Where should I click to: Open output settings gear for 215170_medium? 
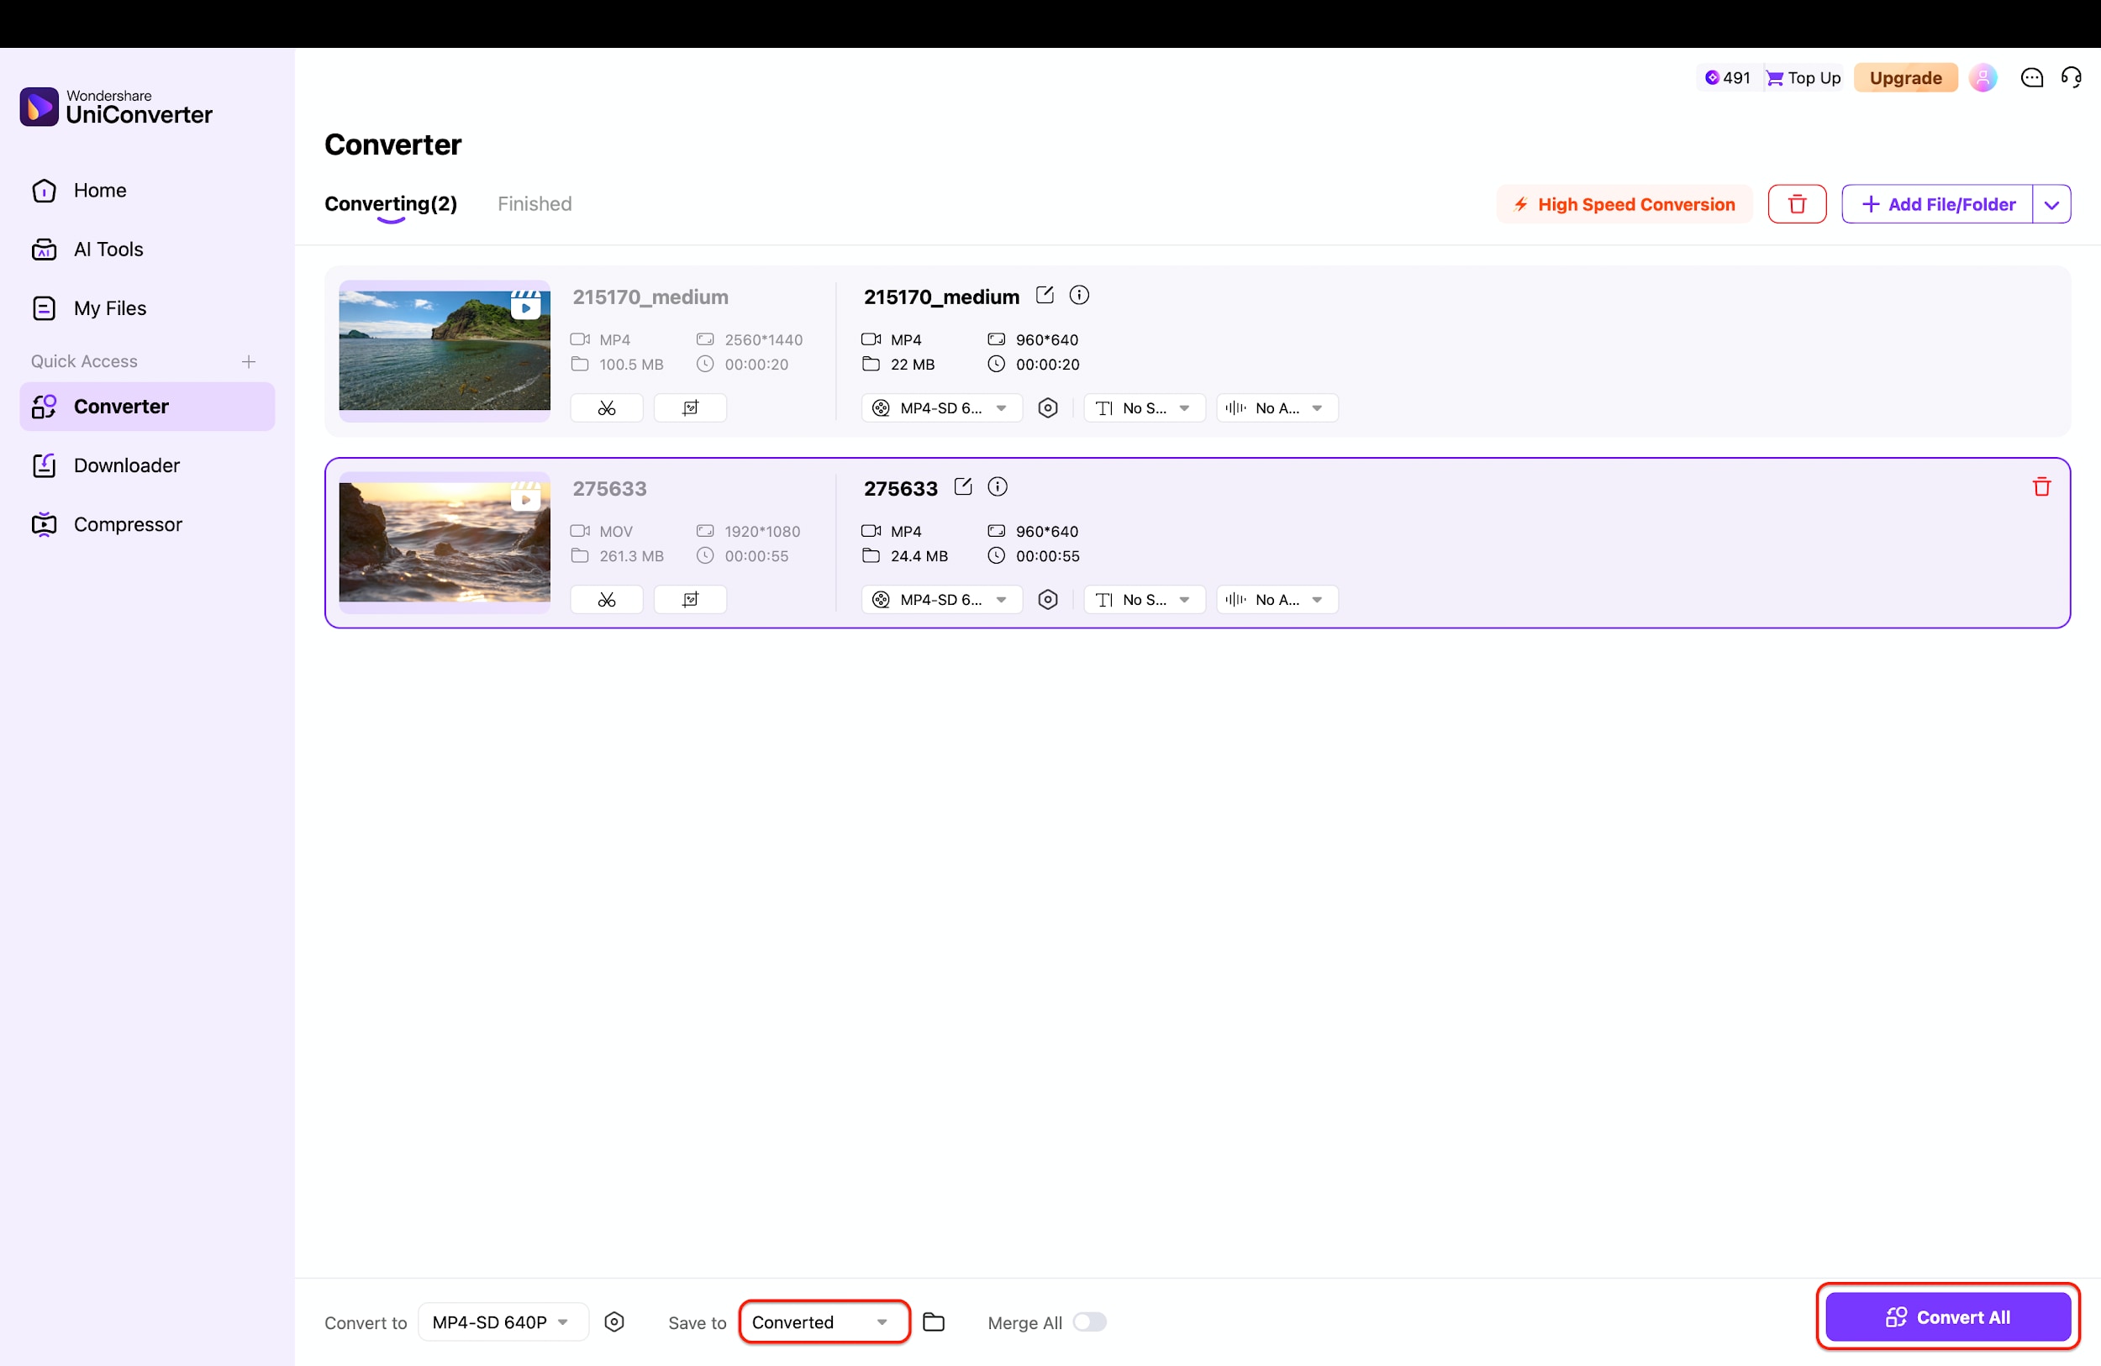(x=1048, y=407)
